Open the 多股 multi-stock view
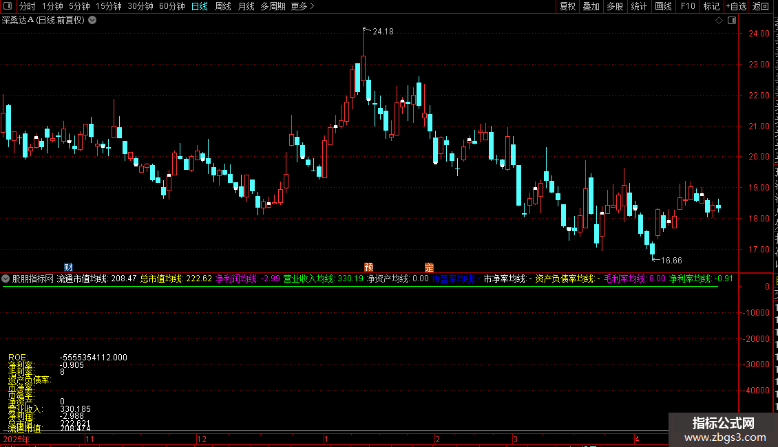The height and width of the screenshot is (447, 778). pyautogui.click(x=616, y=6)
